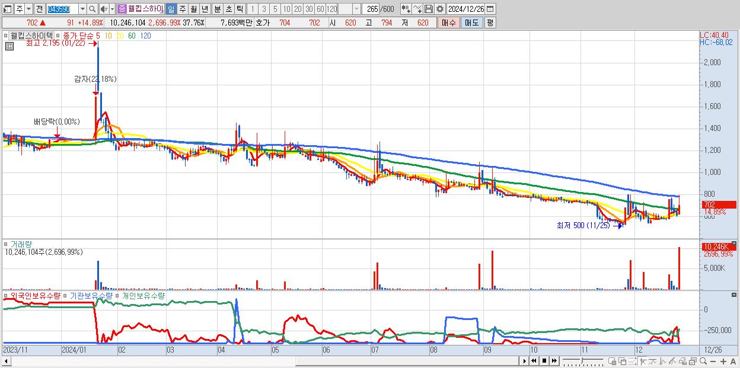Toggle the 외국인보유수량 legend checkbox
Viewport: 740px width, 368px height.
(5, 295)
